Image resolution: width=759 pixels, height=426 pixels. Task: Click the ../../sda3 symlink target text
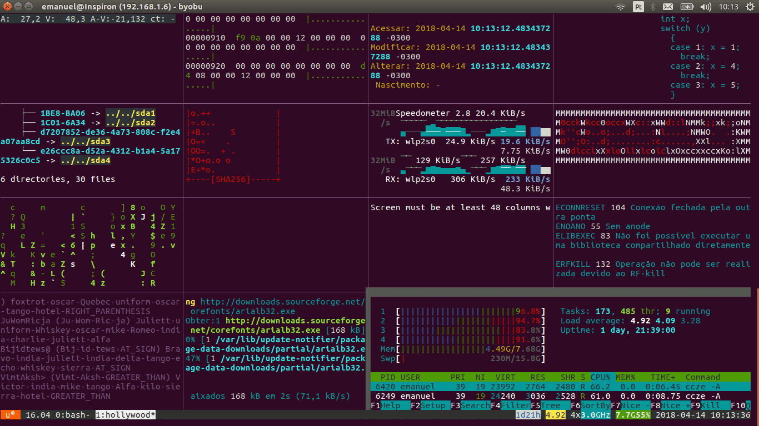(x=86, y=141)
